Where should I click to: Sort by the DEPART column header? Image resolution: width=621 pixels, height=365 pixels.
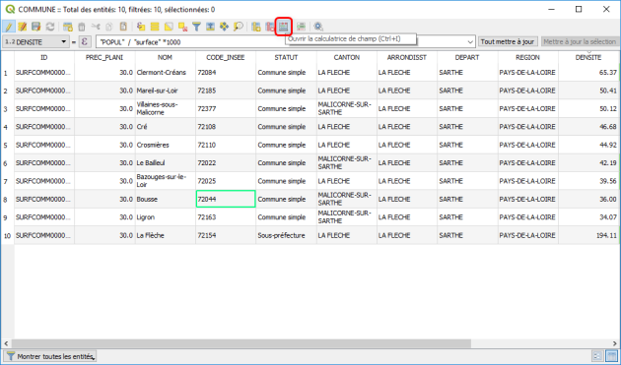click(x=467, y=57)
